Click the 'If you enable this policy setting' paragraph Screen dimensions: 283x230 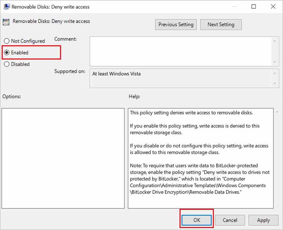click(195, 129)
